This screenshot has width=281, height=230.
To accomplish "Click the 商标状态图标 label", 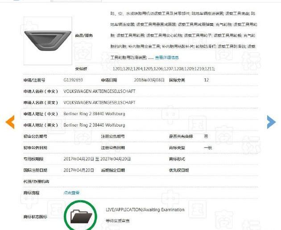I will click(35, 217).
